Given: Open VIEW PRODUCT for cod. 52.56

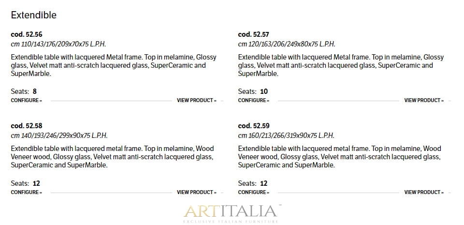Looking at the screenshot, I should (196, 101).
